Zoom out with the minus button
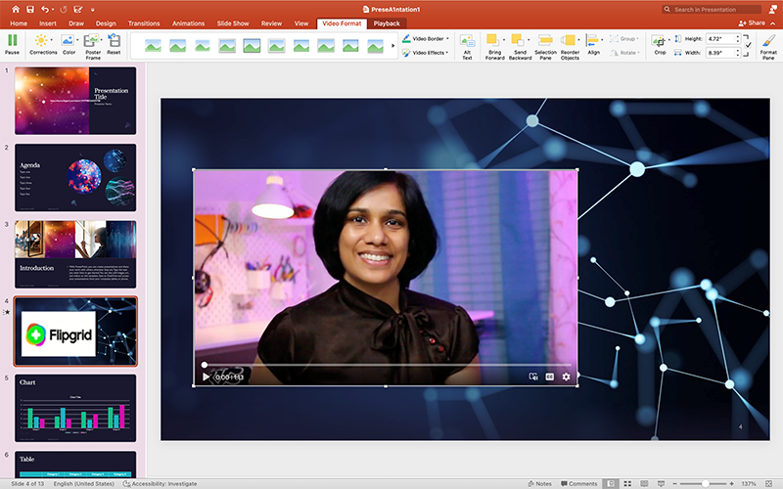This screenshot has width=783, height=489. pos(674,483)
